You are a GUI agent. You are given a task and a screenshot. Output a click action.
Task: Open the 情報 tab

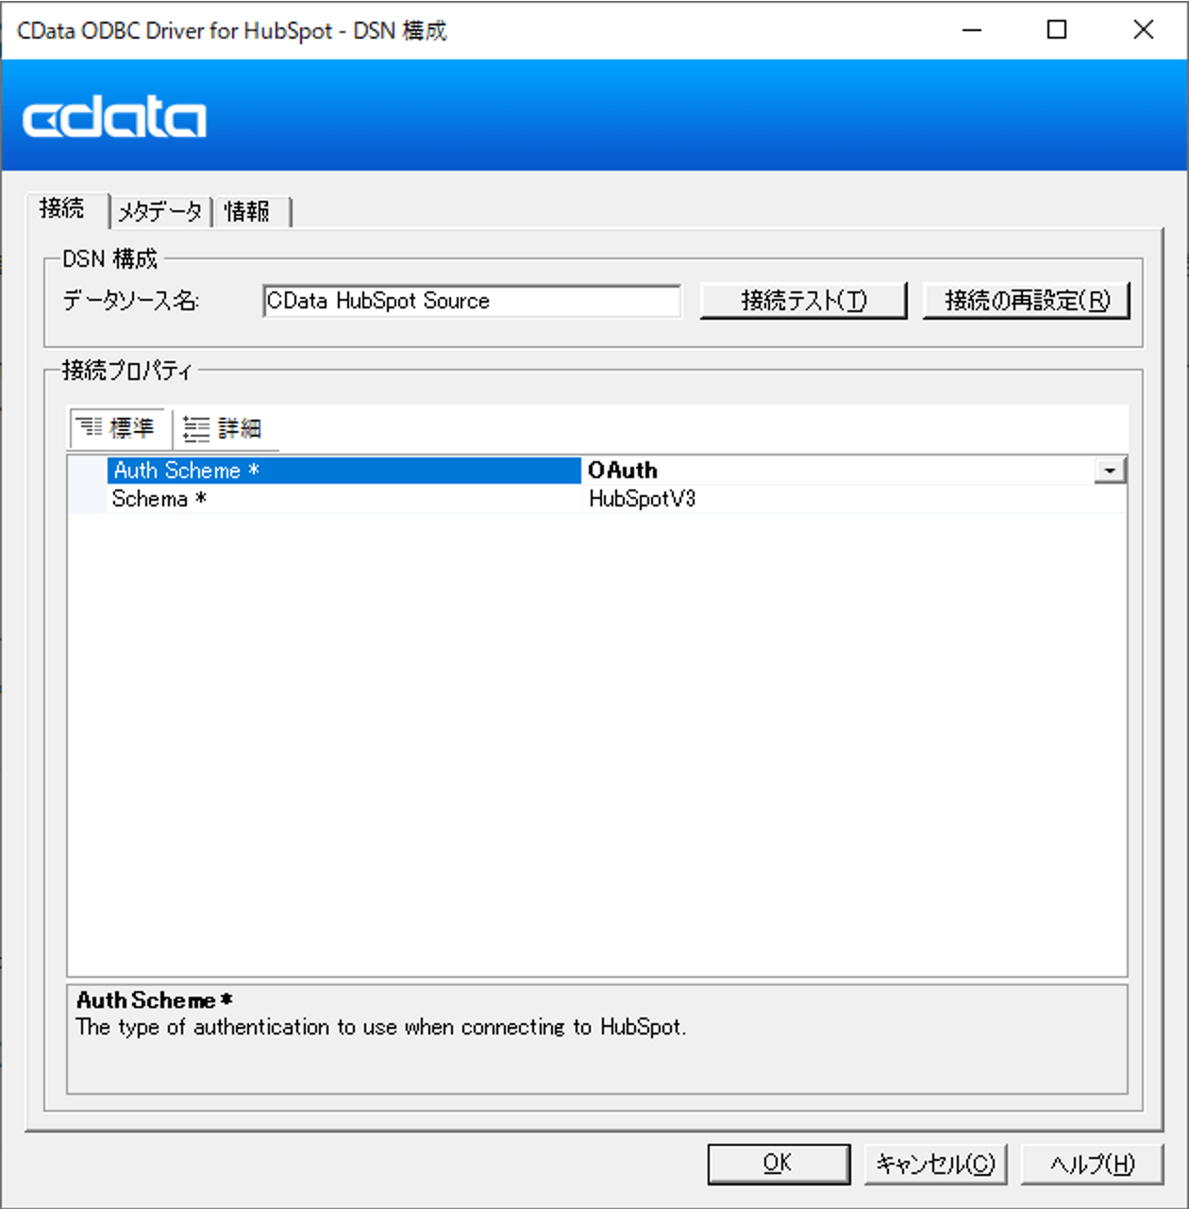click(251, 211)
